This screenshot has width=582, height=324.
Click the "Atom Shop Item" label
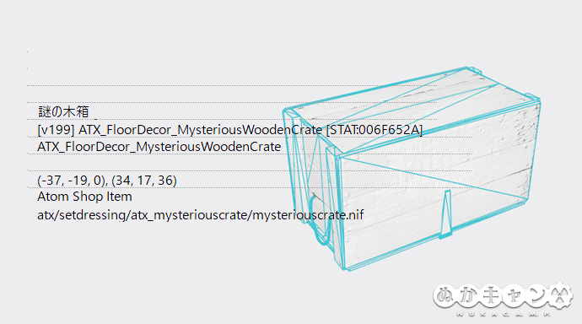(x=84, y=197)
